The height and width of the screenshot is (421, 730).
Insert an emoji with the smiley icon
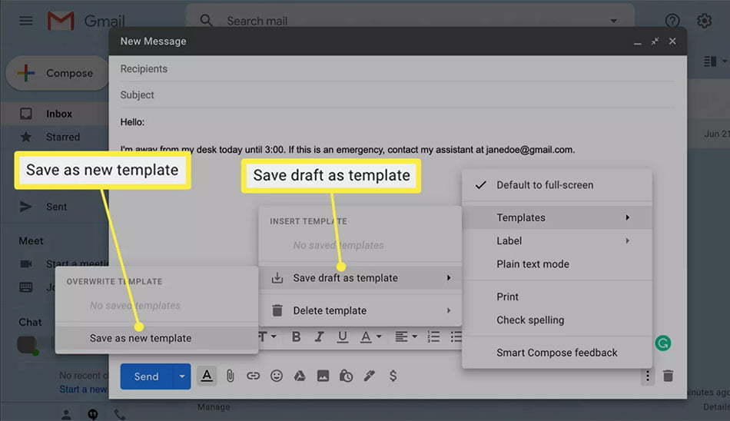(x=277, y=376)
